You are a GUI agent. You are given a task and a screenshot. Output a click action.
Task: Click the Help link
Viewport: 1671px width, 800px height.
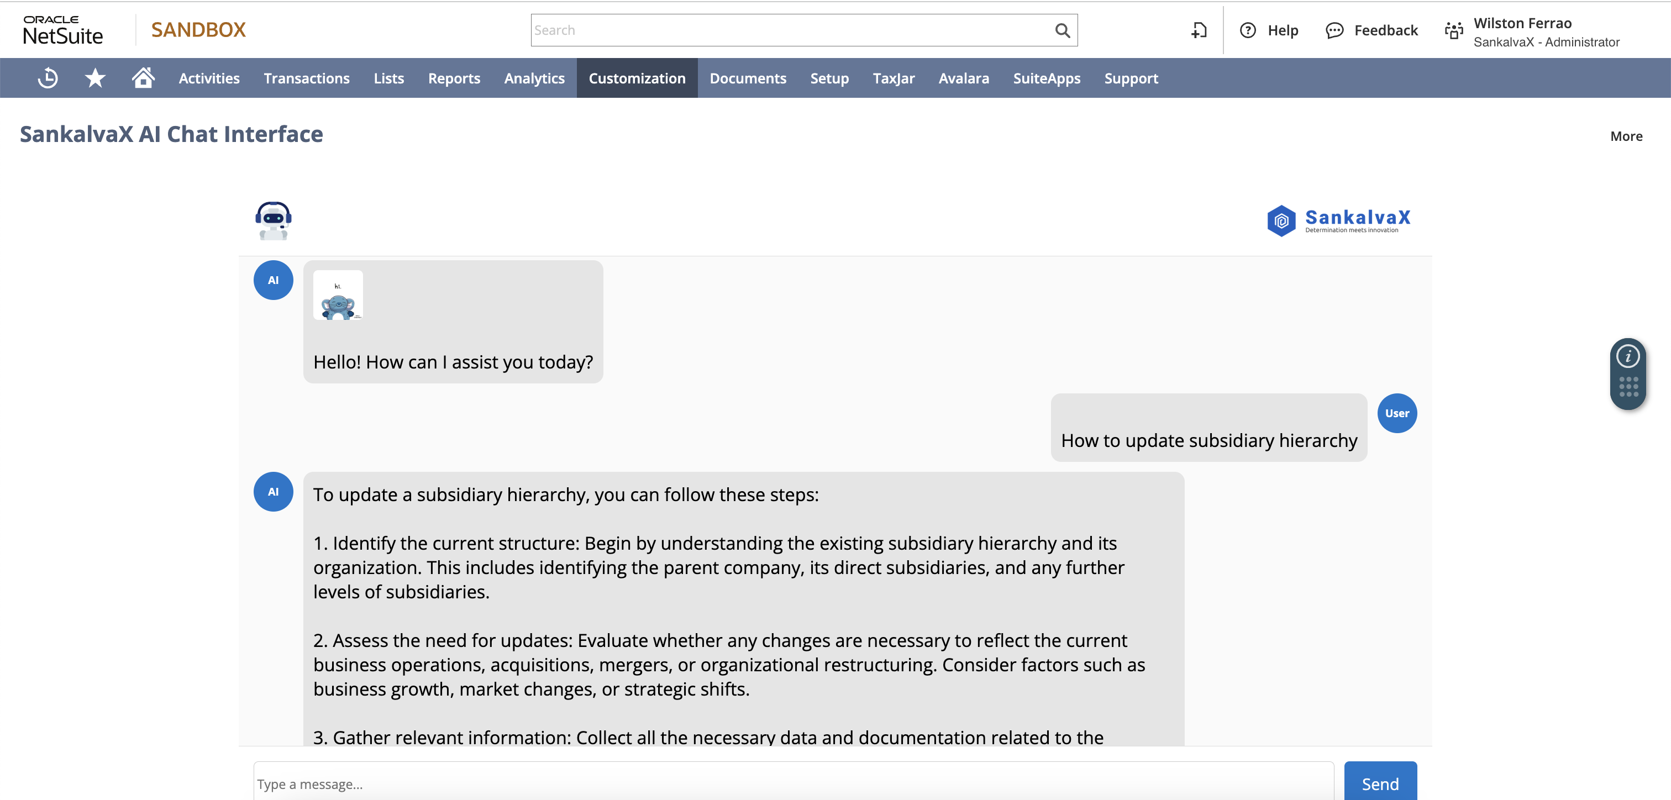pyautogui.click(x=1283, y=30)
